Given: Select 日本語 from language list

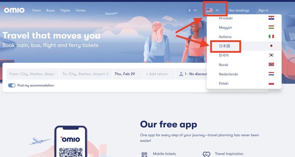Looking at the screenshot, I should point(224,46).
